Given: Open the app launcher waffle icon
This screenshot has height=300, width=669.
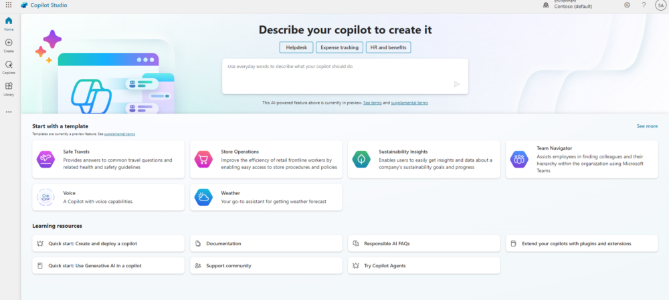Looking at the screenshot, I should click(9, 5).
